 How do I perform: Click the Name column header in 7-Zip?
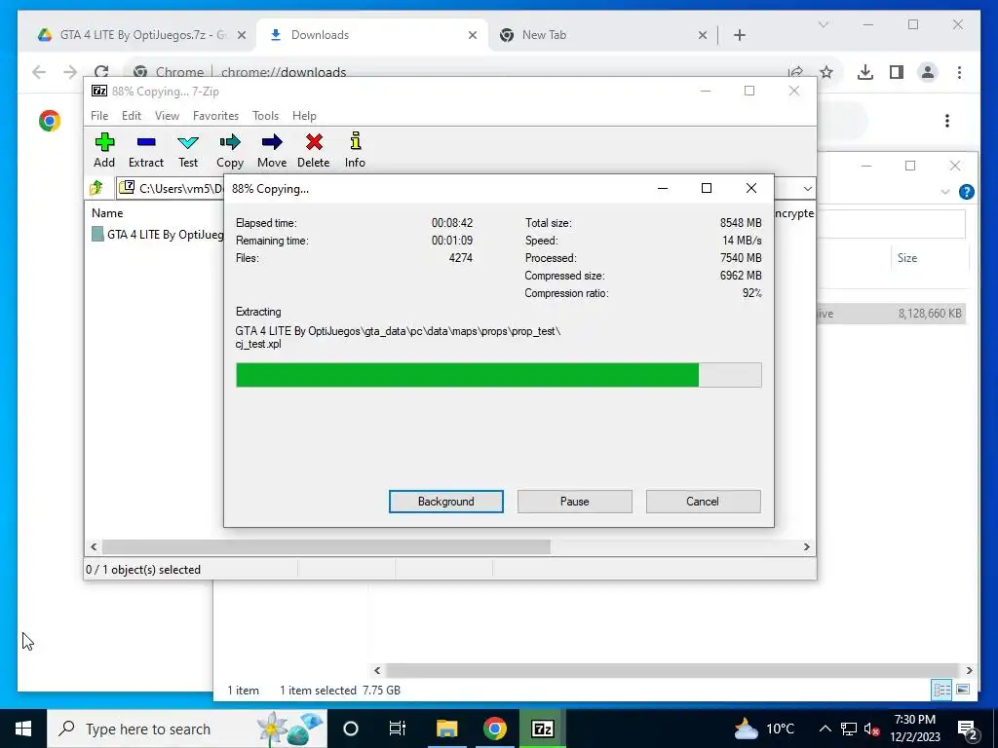[107, 213]
